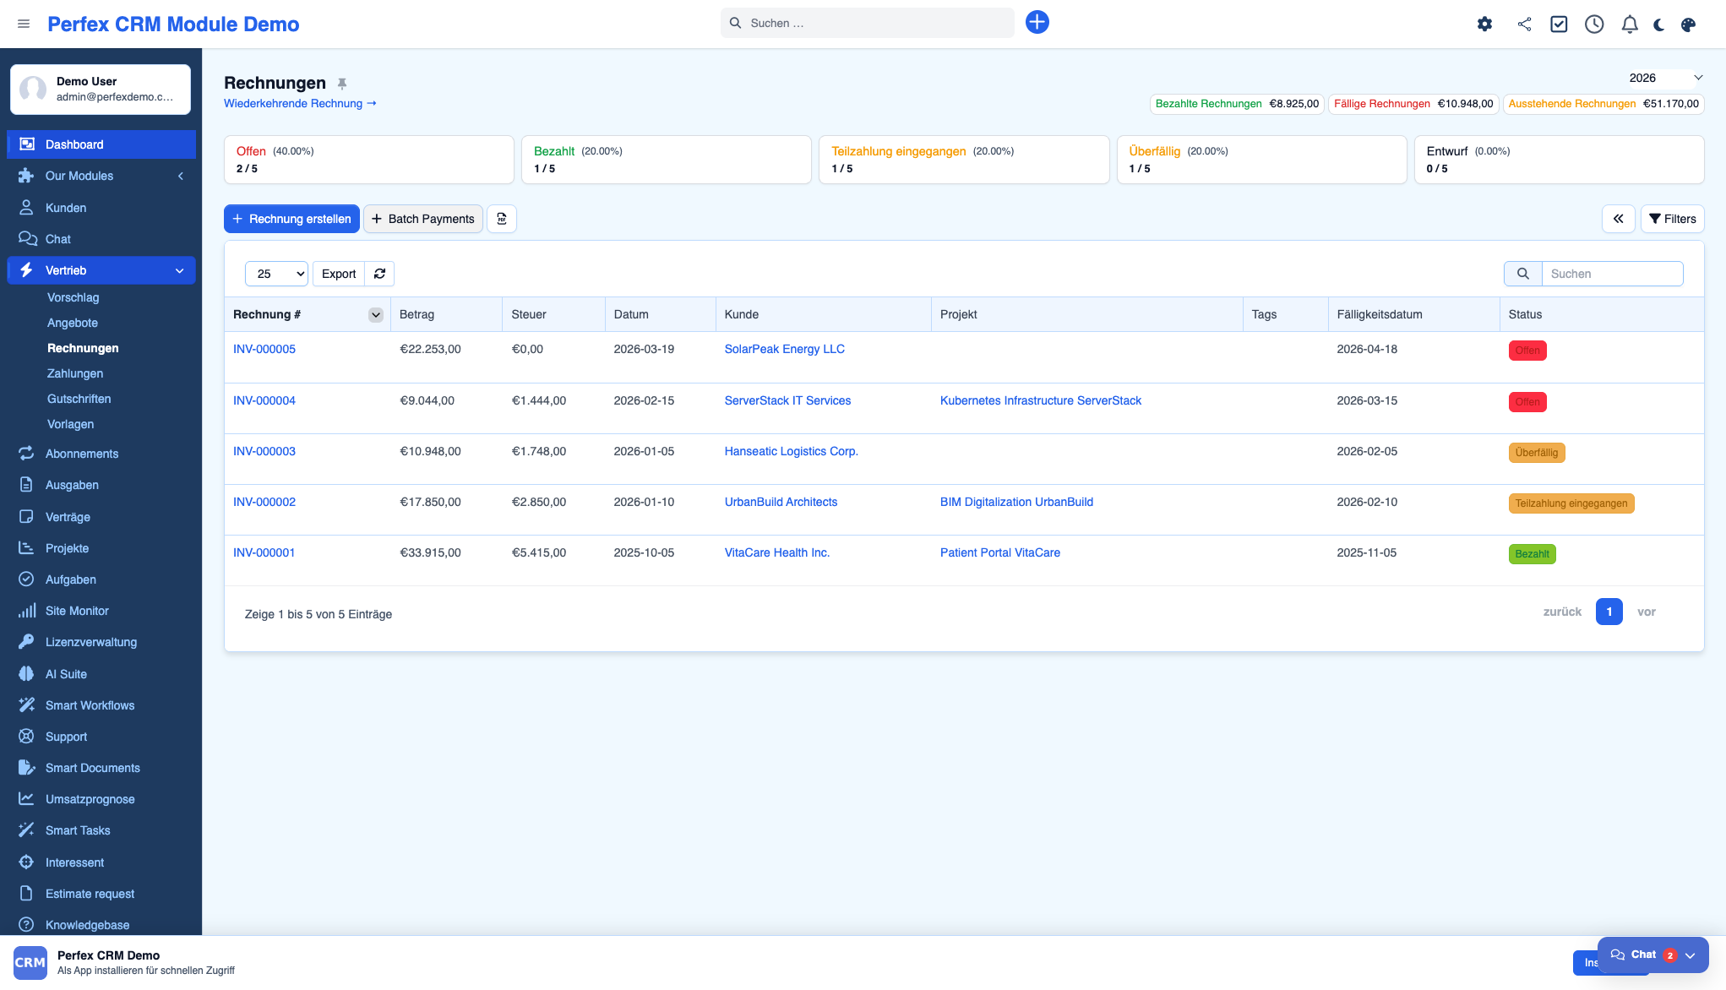The image size is (1726, 990).
Task: Open settings gear icon
Action: [1484, 24]
